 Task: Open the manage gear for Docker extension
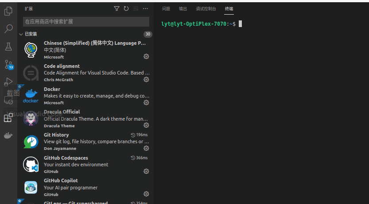tap(146, 102)
